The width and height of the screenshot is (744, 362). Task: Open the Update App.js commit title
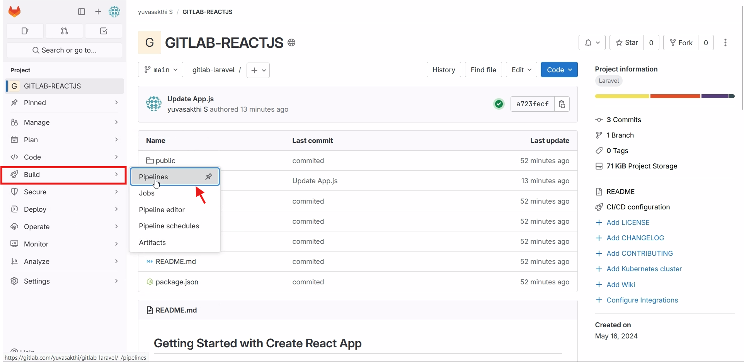tap(191, 99)
